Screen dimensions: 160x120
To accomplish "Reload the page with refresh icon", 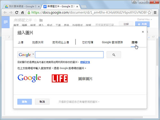I will click(17, 12).
